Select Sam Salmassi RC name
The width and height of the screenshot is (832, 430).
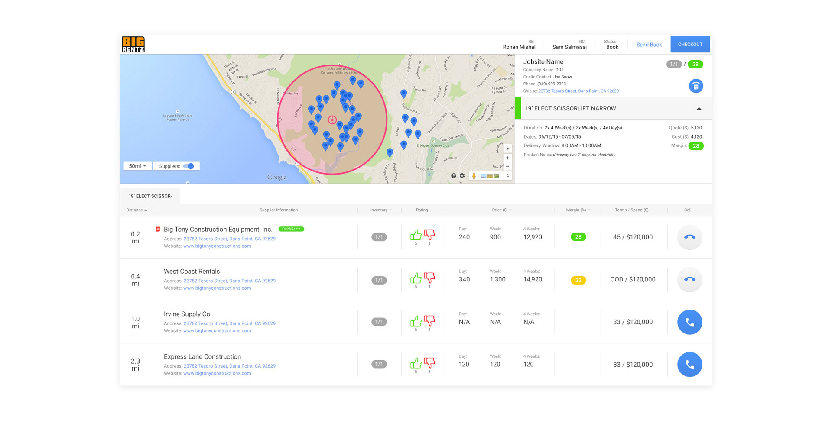569,47
